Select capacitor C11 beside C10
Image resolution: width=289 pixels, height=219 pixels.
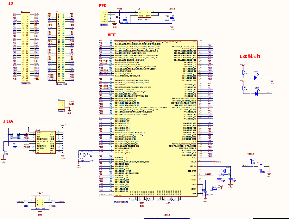pos(210,192)
